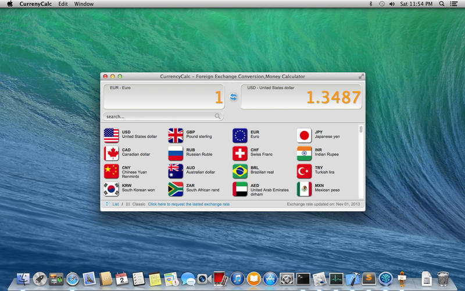Click the EUR - Euro amount field
465x291 pixels.
[163, 97]
